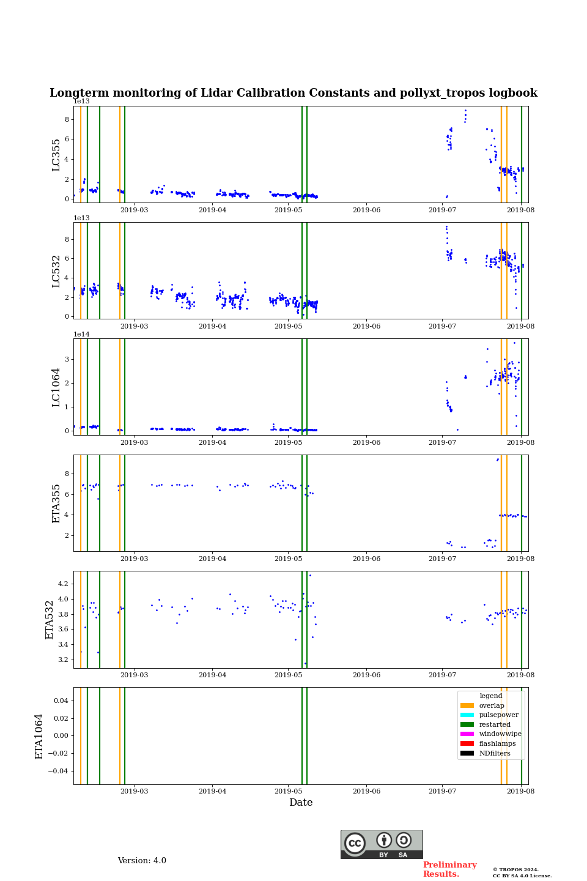Click the LC355 y-axis label

(x=56, y=155)
